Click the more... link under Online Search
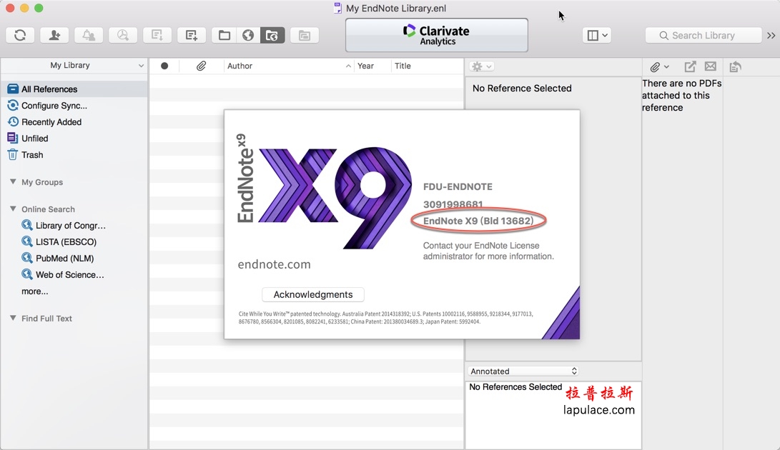Screen dimensions: 780x450 [35, 291]
